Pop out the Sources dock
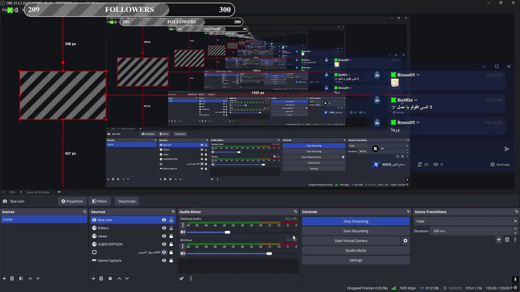This screenshot has width=520, height=292. pos(173,212)
